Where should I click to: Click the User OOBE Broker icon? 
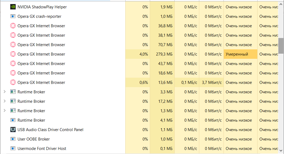click(x=13, y=139)
